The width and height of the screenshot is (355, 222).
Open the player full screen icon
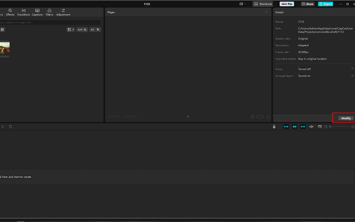click(x=268, y=117)
